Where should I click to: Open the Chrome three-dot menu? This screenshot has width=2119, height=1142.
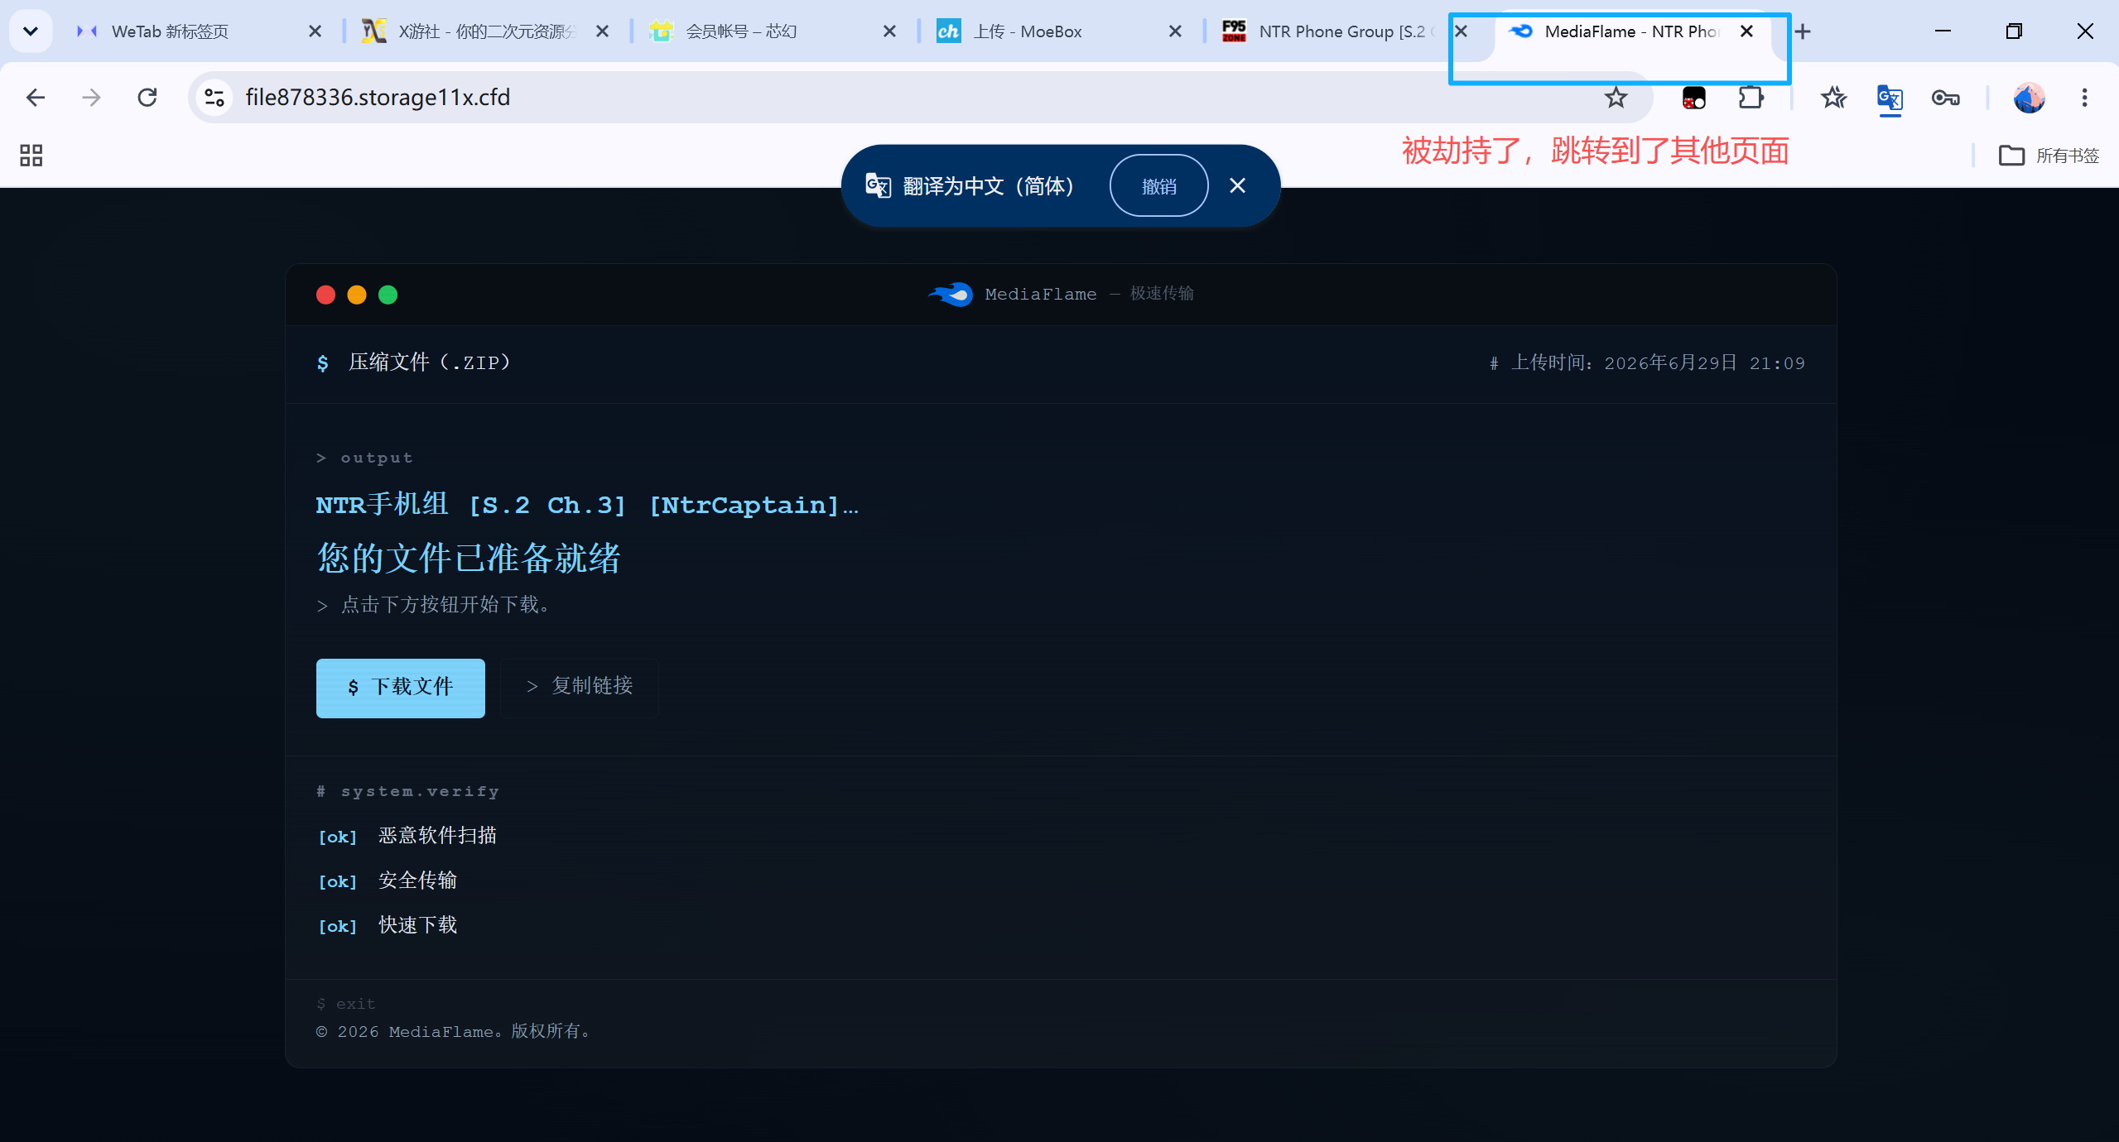pos(2085,98)
